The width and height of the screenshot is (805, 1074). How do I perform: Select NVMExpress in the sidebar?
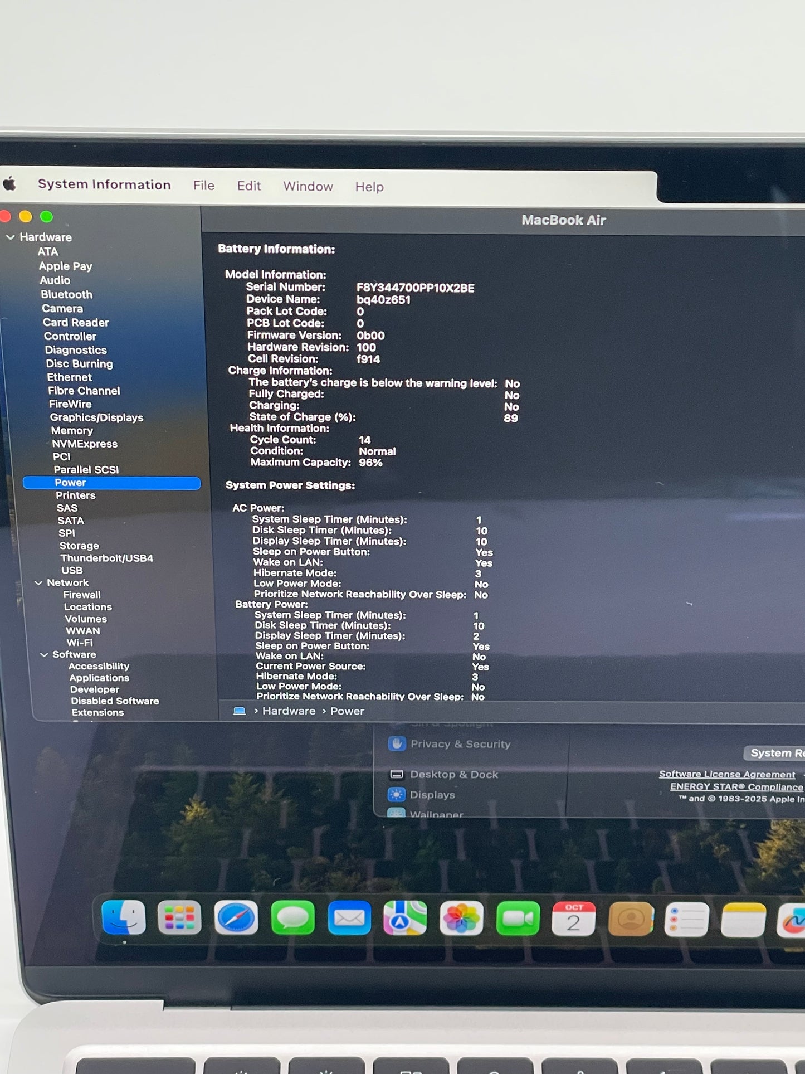point(85,444)
